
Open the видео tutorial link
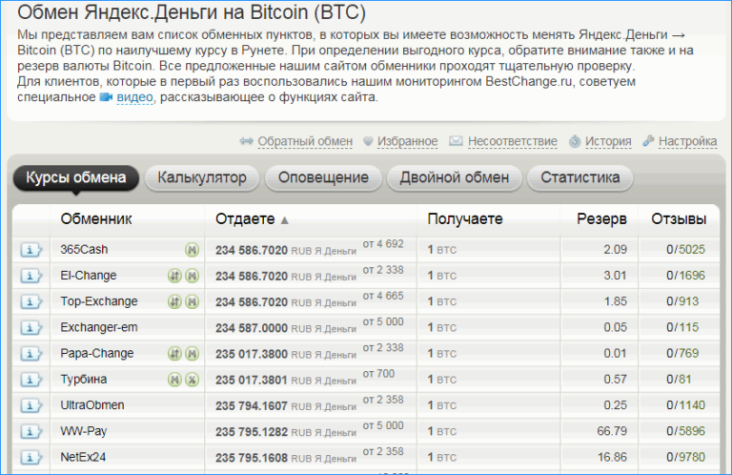click(x=135, y=97)
